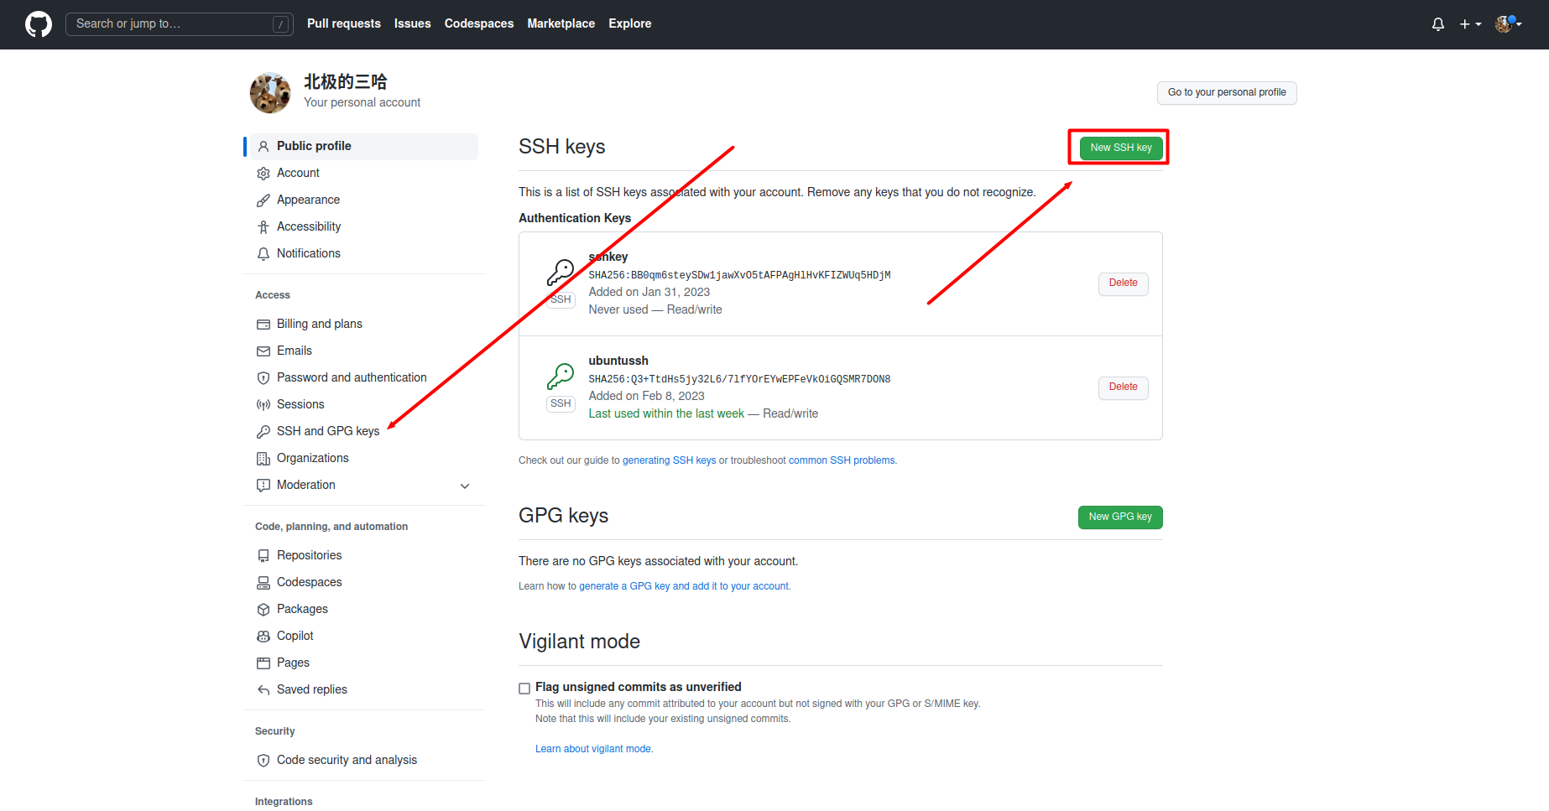The width and height of the screenshot is (1549, 811).
Task: Click the New SSH key button
Action: [x=1121, y=148]
